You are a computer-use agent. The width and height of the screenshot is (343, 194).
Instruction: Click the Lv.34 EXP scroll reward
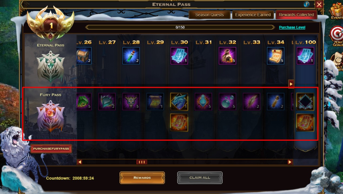pyautogui.click(x=276, y=56)
